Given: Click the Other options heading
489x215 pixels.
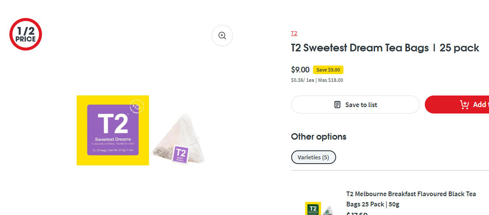Looking at the screenshot, I should coord(319,137).
